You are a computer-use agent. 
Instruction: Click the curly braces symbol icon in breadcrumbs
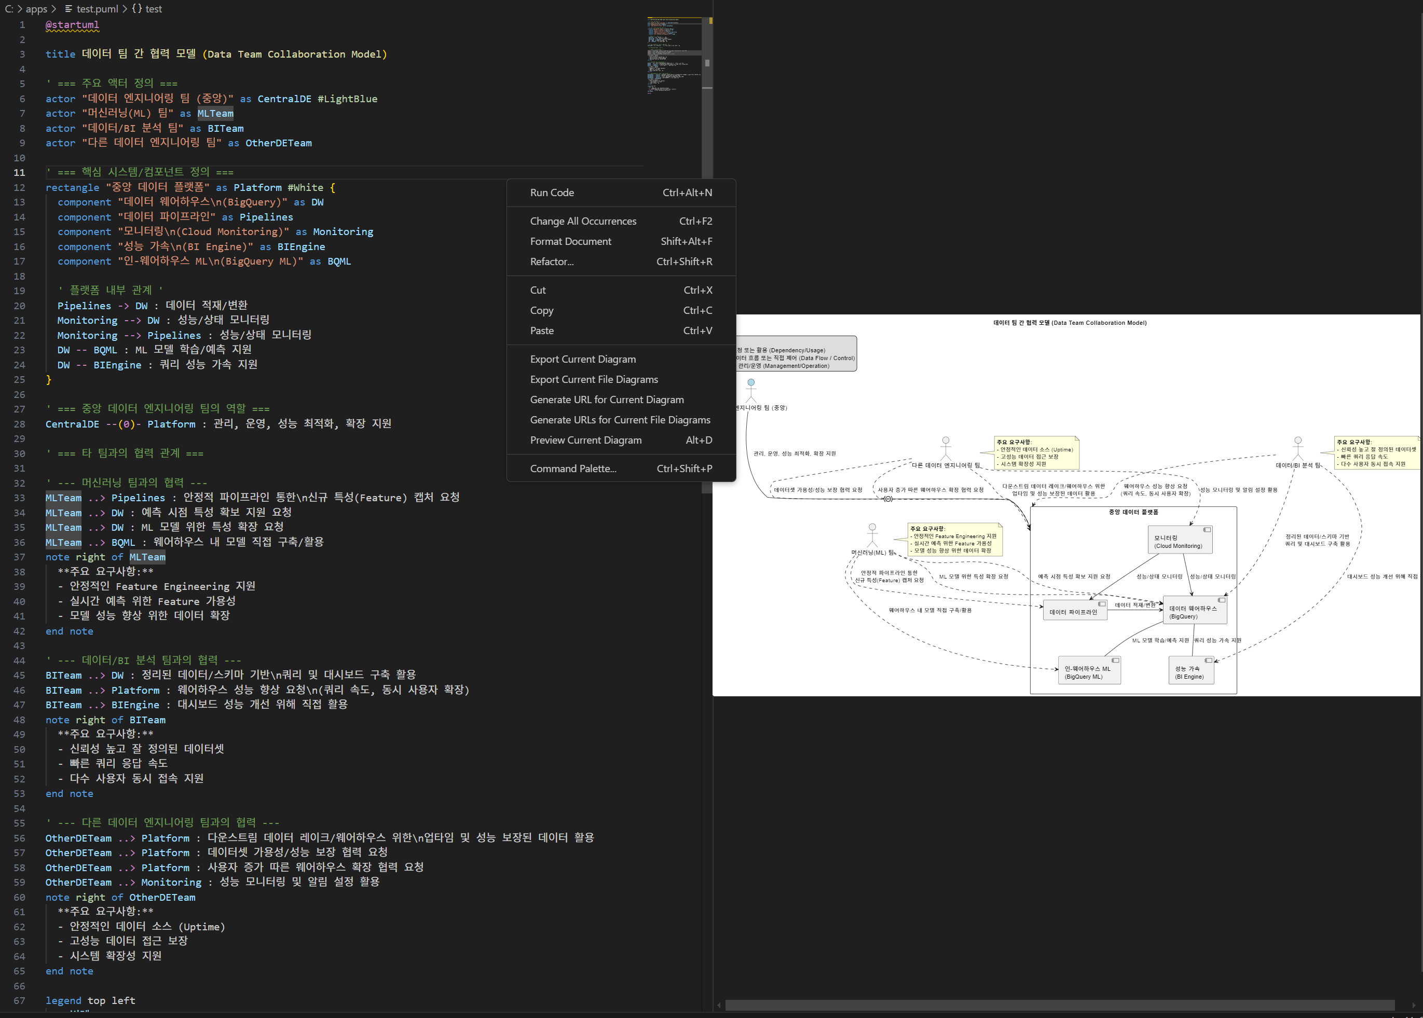coord(136,9)
